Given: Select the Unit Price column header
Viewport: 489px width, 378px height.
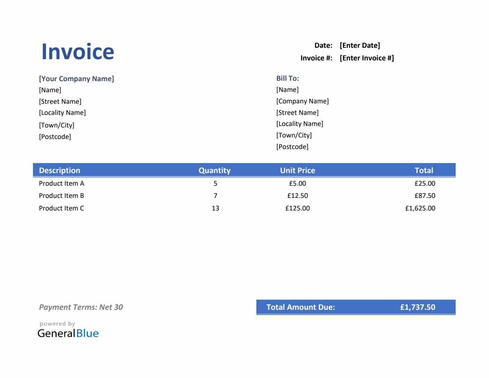Looking at the screenshot, I should pyautogui.click(x=297, y=170).
